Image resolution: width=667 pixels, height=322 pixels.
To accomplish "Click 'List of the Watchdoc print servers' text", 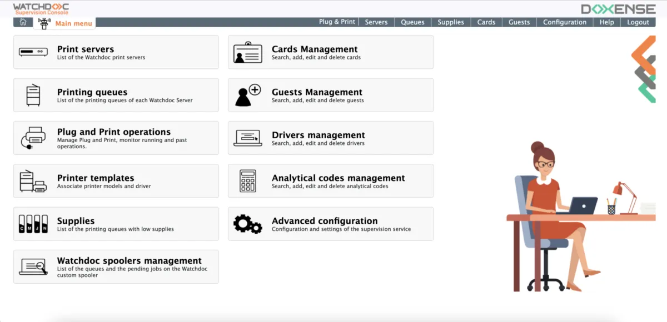I will click(x=101, y=57).
